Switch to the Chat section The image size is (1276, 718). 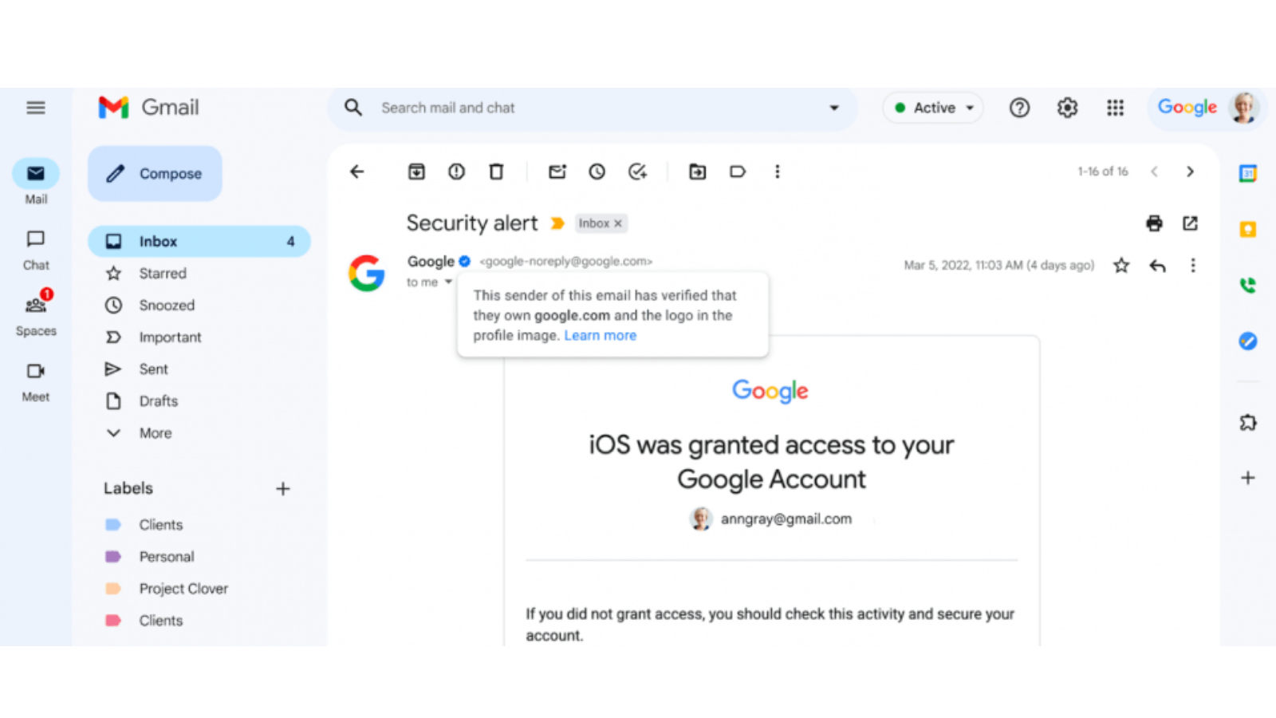pyautogui.click(x=35, y=247)
